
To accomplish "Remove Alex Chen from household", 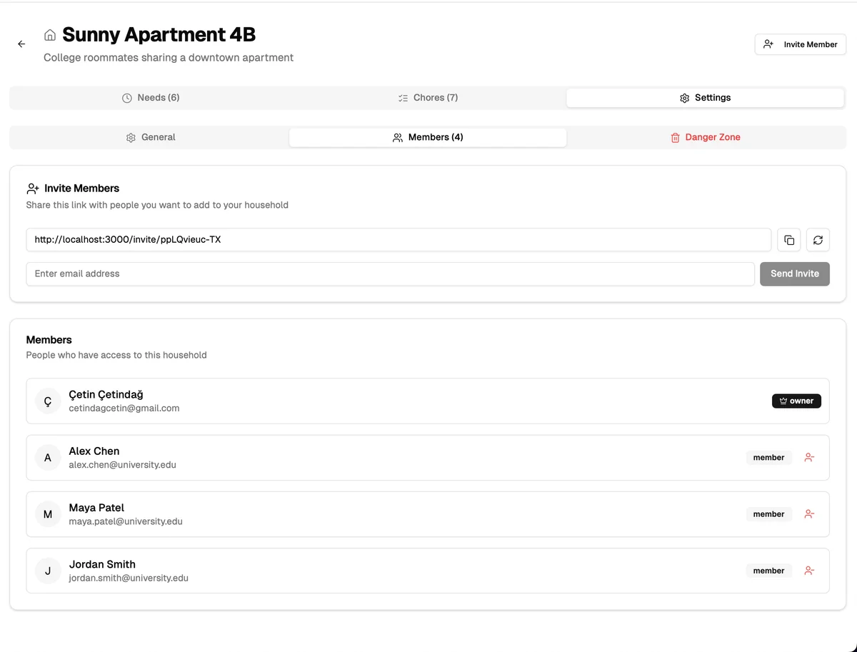I will pyautogui.click(x=809, y=458).
